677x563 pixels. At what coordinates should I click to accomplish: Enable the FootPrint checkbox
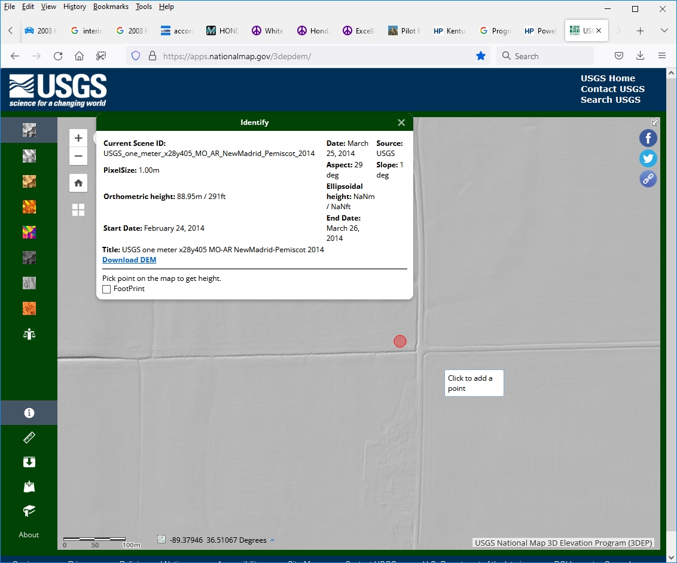tap(106, 289)
